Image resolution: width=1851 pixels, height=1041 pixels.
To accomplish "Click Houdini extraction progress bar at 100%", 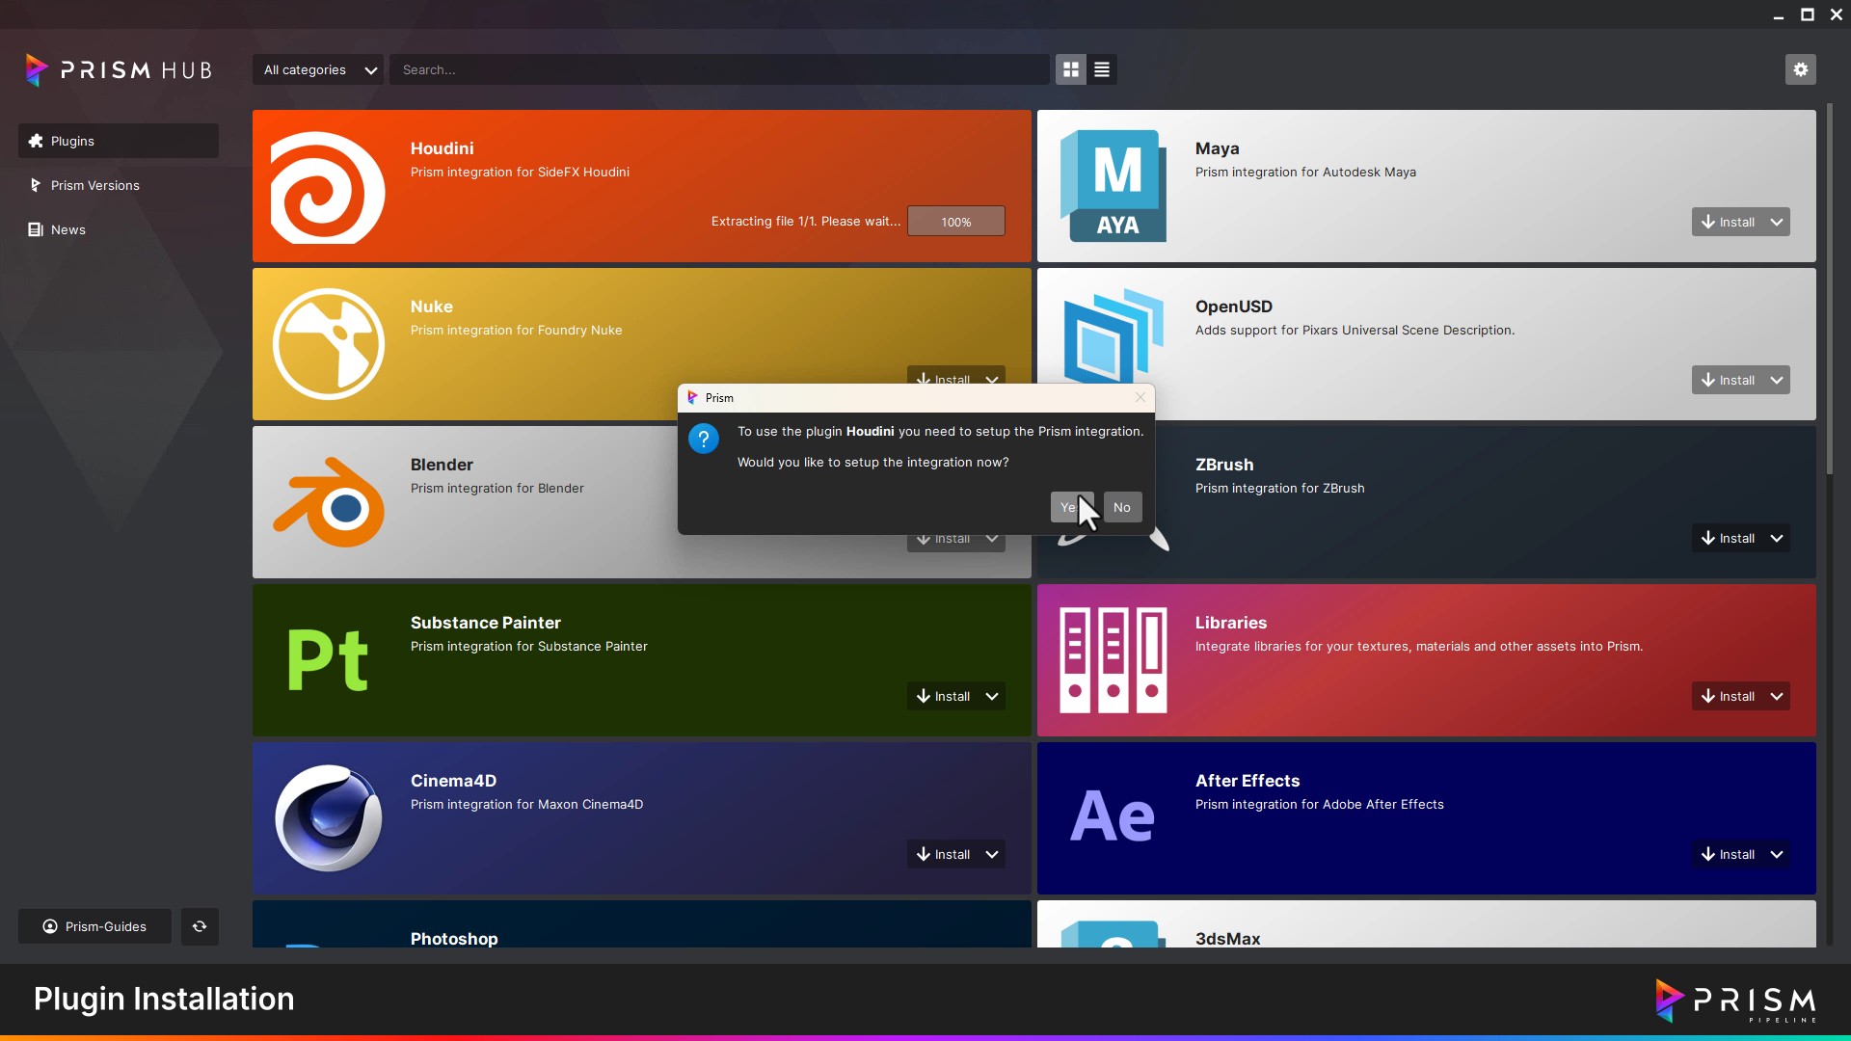I will 956,221.
